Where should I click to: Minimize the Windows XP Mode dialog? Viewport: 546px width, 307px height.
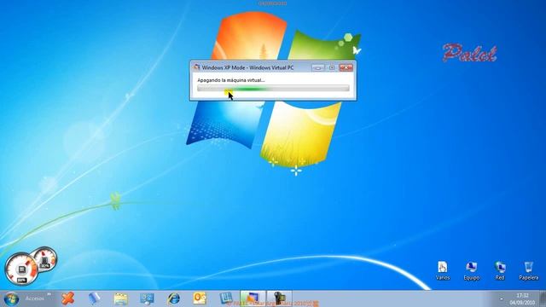(318, 67)
